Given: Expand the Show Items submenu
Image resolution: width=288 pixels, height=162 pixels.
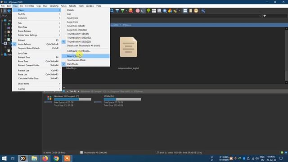Looking at the screenshot, I should [x=37, y=84].
